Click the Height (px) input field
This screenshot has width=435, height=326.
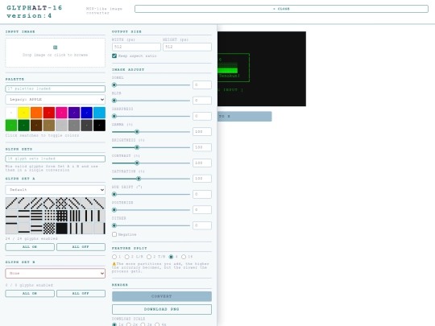(x=187, y=47)
